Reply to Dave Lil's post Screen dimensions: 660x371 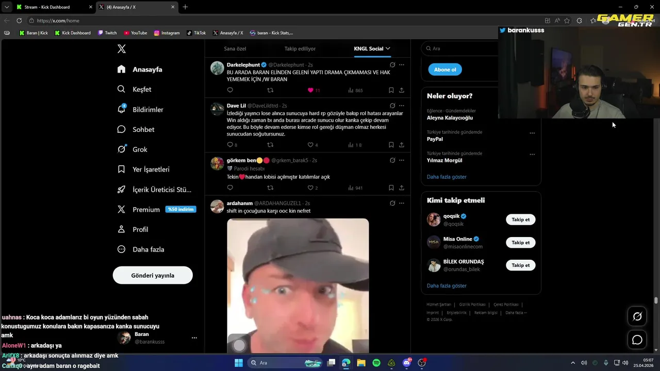230,145
